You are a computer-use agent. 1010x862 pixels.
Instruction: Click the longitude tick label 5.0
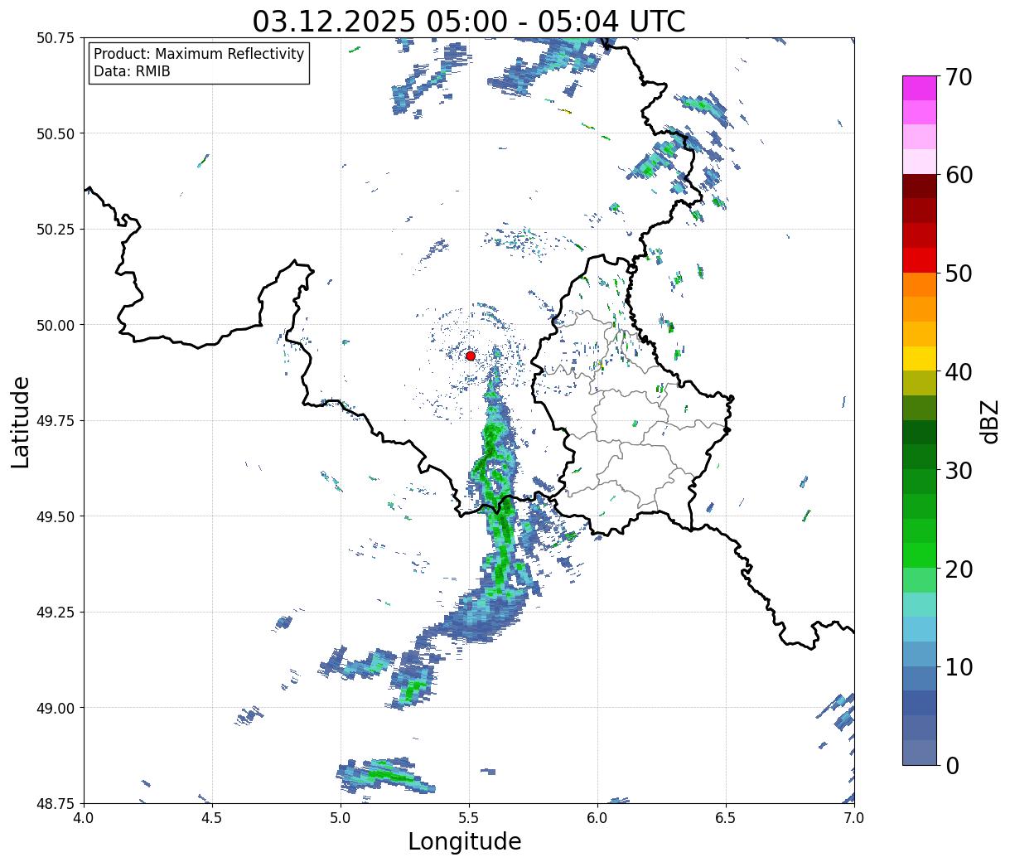pyautogui.click(x=341, y=817)
